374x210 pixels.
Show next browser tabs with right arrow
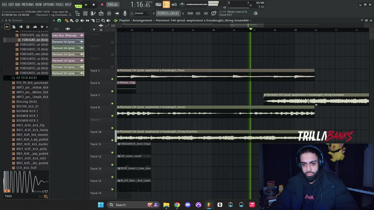(x=47, y=27)
